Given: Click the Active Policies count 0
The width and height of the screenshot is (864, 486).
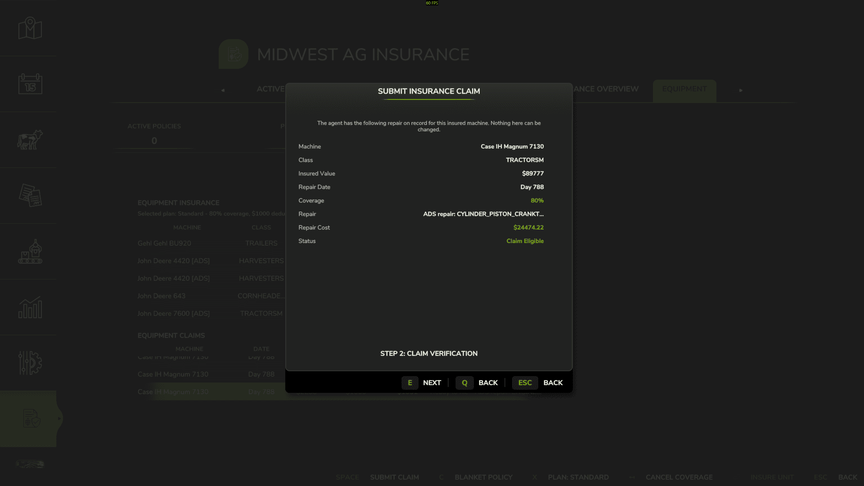Looking at the screenshot, I should 154,141.
